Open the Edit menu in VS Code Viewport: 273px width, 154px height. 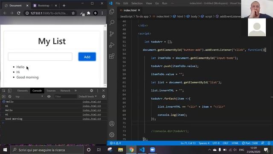[x=125, y=3]
